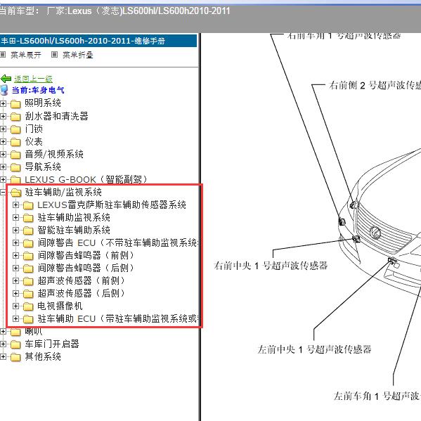Image resolution: width=421 pixels, height=421 pixels.
Task: Open 驻车辅助 ECU（带驻车辅助监视系统 item
Action: pyautogui.click(x=118, y=318)
